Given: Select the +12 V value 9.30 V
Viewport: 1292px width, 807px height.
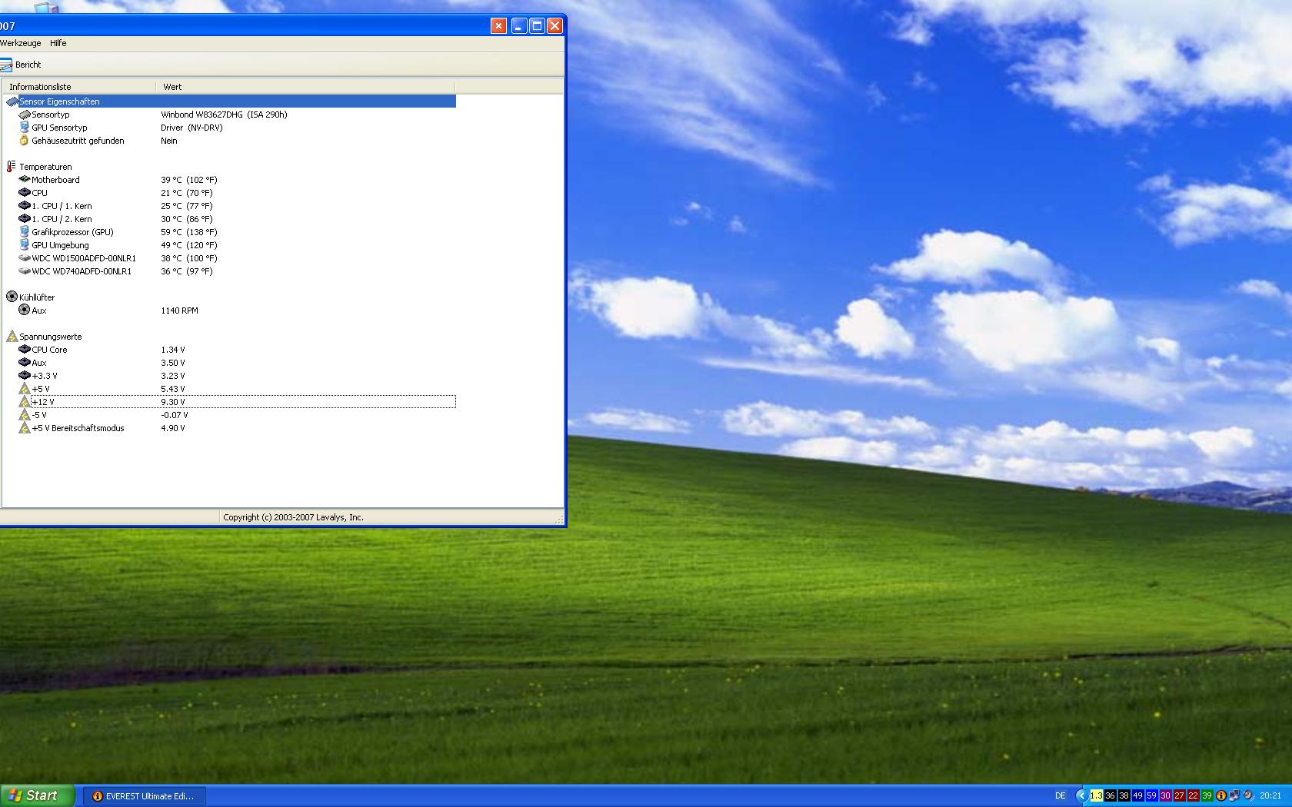Looking at the screenshot, I should 173,402.
